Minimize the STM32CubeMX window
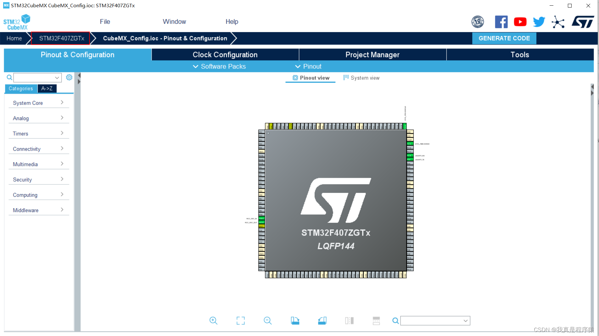This screenshot has height=336, width=599. pos(551,5)
